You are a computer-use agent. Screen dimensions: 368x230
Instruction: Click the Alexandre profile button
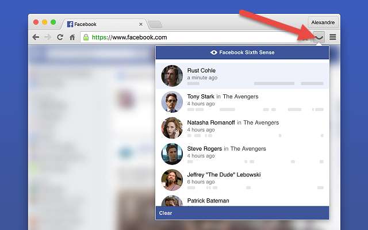[x=323, y=22]
